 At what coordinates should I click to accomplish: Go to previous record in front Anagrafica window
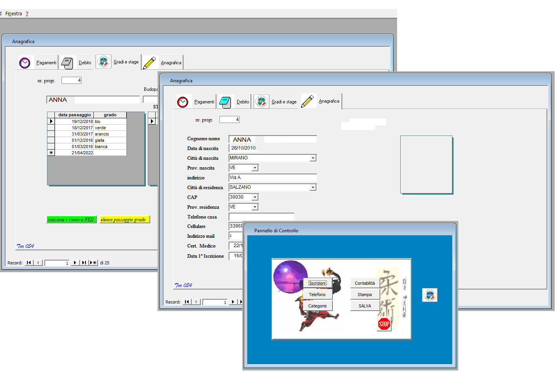click(x=196, y=302)
